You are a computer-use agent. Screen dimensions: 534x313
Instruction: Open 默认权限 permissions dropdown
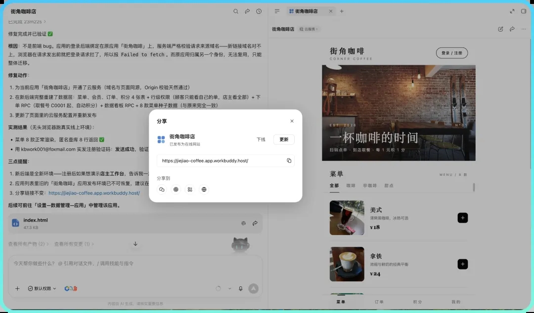(x=42, y=288)
